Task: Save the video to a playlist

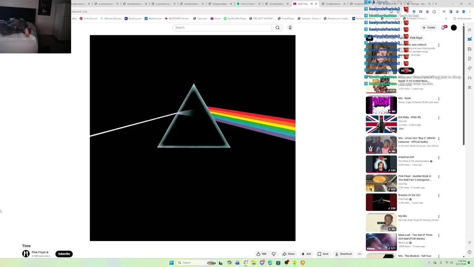Action: click(x=323, y=254)
